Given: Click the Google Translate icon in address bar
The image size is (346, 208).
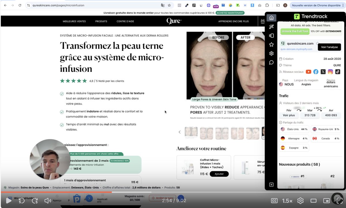Looking at the screenshot, I should 163,5.
